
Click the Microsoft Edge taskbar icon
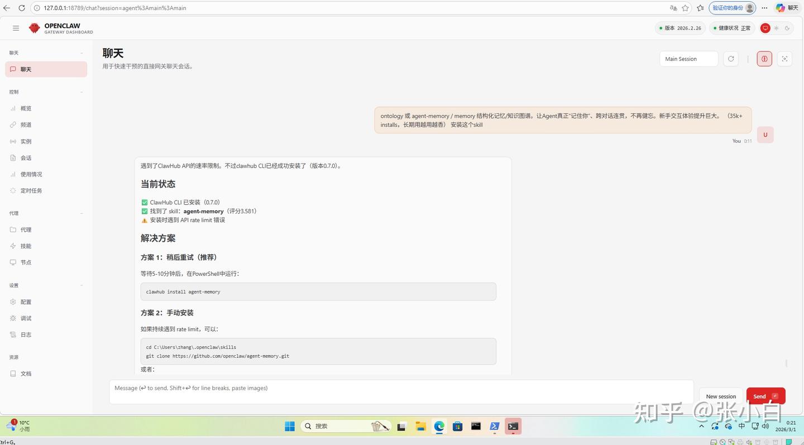(x=439, y=426)
